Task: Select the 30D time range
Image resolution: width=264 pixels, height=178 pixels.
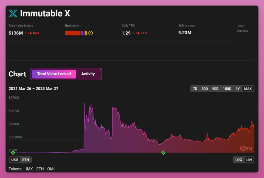Action: 205,89
